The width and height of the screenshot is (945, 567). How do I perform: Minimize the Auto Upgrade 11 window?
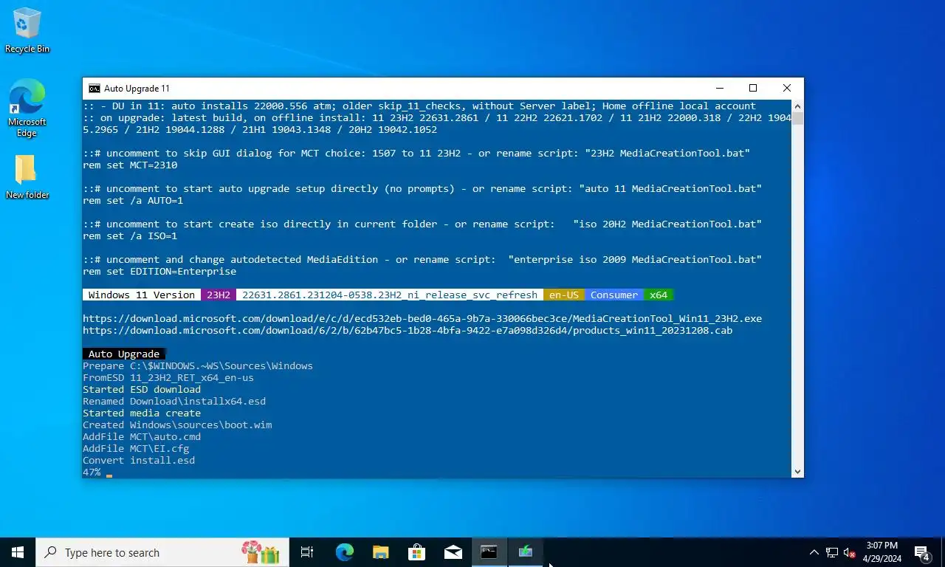(719, 88)
